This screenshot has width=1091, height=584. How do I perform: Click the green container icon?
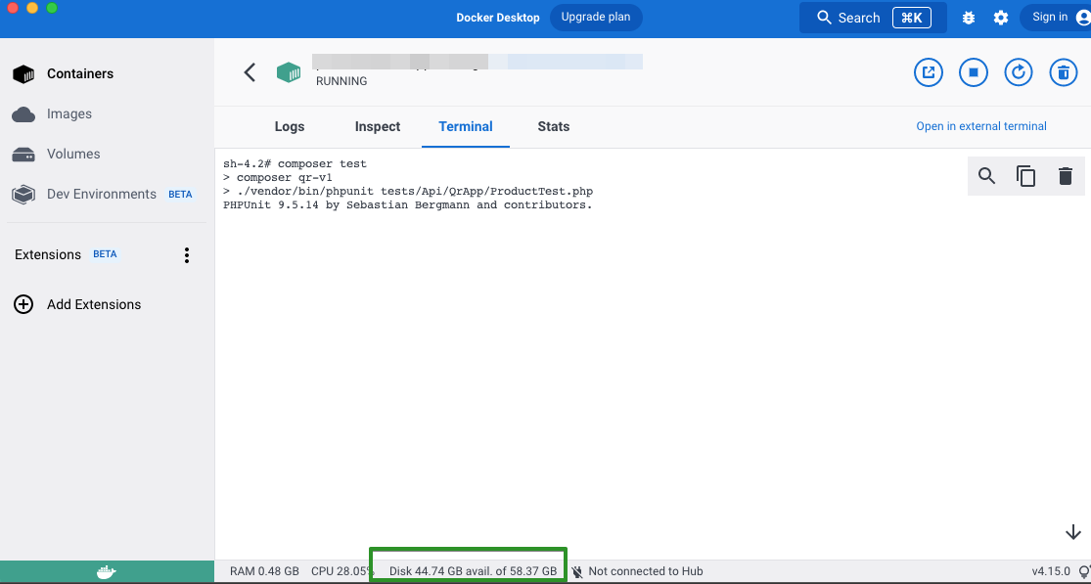click(289, 72)
